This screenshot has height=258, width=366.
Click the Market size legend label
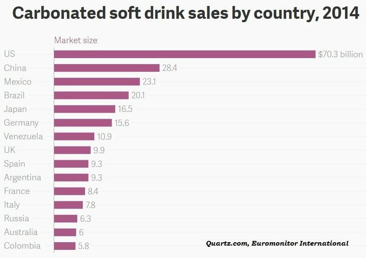[76, 40]
